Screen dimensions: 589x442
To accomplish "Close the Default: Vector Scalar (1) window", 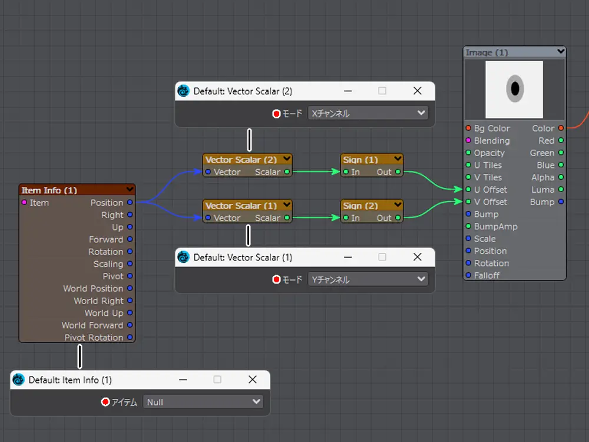I will tap(418, 257).
